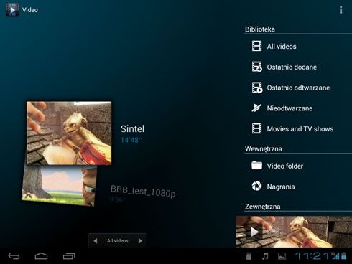This screenshot has width=352, height=264.
Task: Click the All videos label in bottom selector
Action: pyautogui.click(x=118, y=241)
